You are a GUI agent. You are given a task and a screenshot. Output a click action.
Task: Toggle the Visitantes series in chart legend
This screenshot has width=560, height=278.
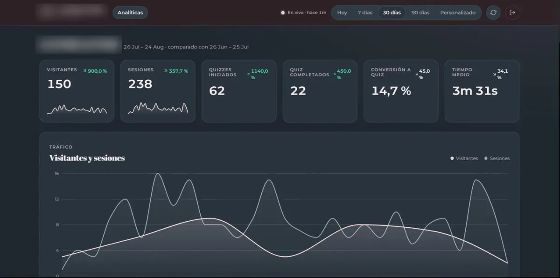[464, 158]
